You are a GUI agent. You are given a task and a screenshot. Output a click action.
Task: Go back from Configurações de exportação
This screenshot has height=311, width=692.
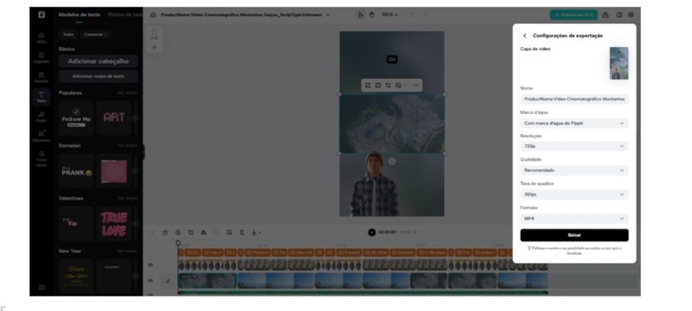click(524, 36)
